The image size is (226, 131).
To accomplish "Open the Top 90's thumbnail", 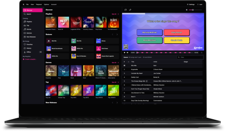I will [76, 90].
